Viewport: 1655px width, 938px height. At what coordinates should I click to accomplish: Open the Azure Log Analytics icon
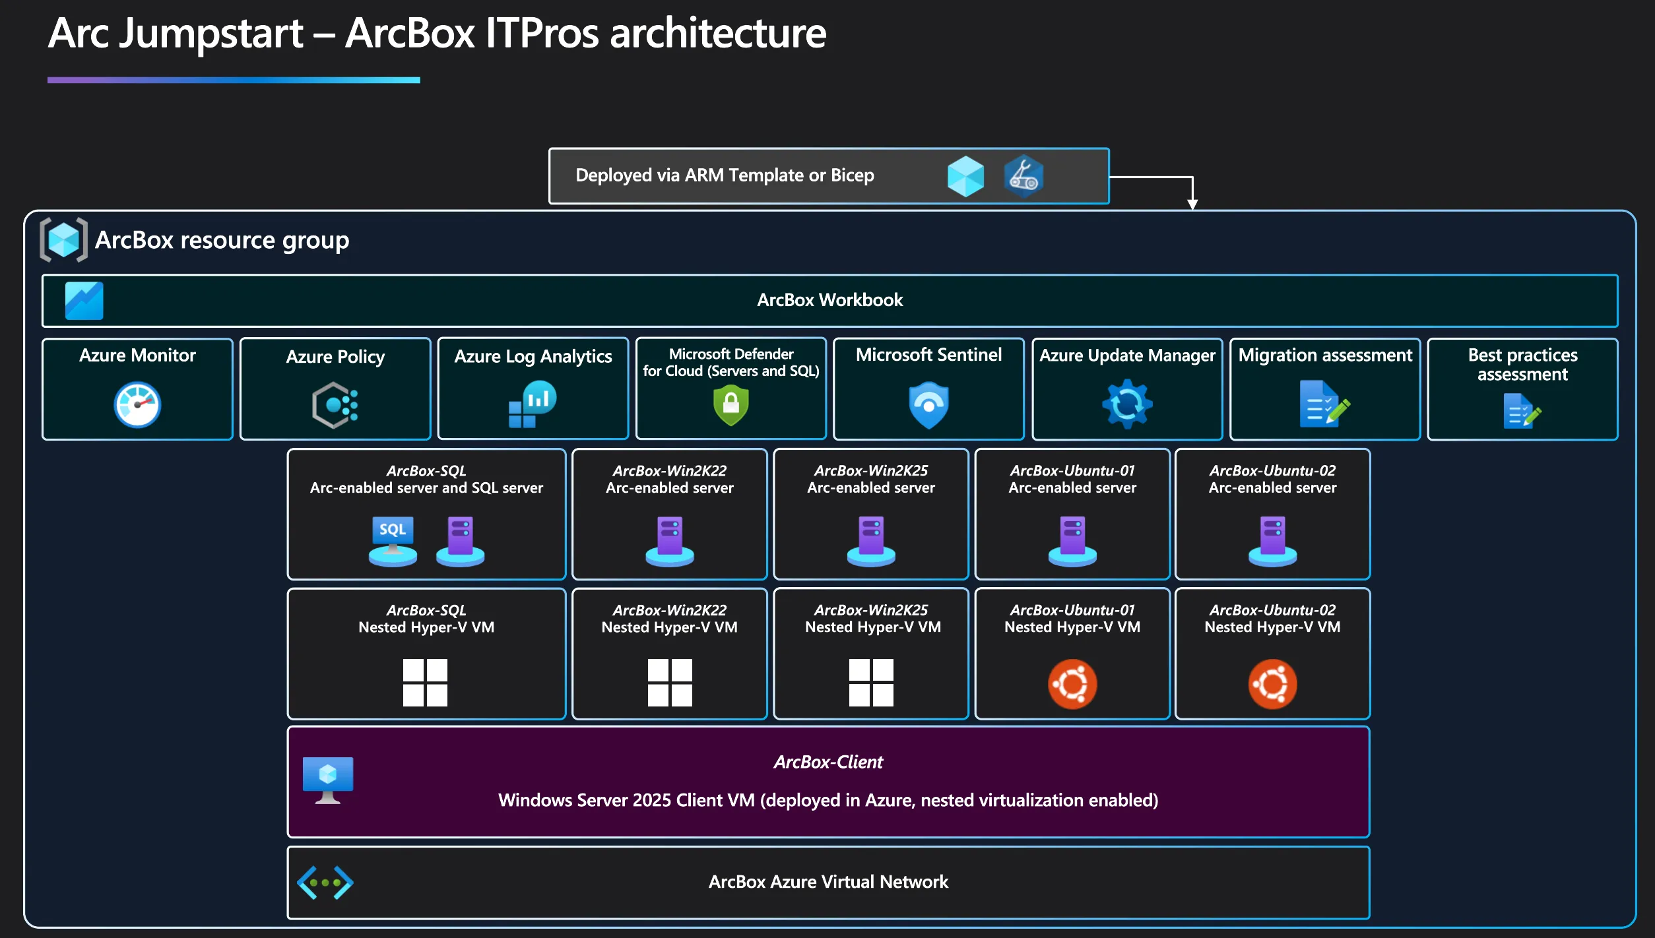tap(532, 403)
